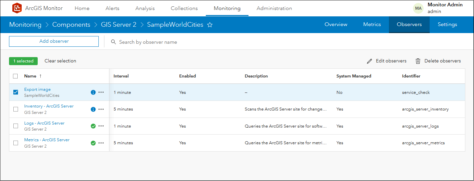Screen dimensions: 474x181
Task: Select the Inventory - ArcGIS Server checkbox
Action: click(16, 109)
